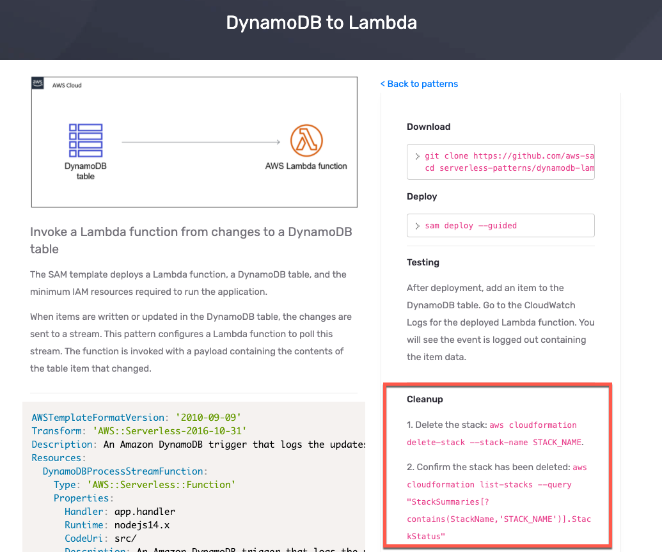
Task: Click the Transform line in template code
Action: tap(139, 430)
